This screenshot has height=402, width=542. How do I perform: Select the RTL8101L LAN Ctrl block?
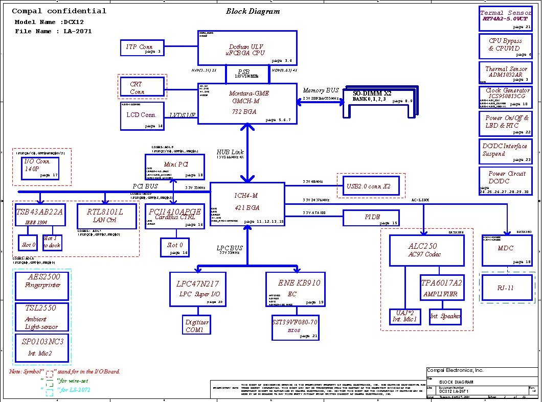click(107, 217)
